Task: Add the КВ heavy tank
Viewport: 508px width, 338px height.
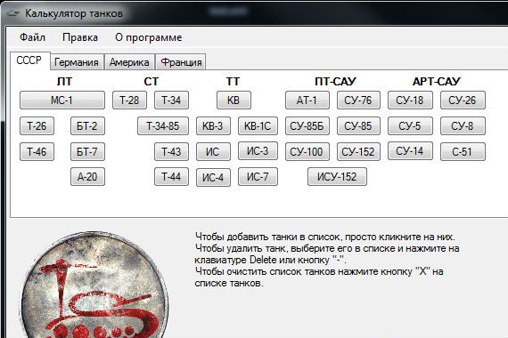Action: [x=234, y=100]
